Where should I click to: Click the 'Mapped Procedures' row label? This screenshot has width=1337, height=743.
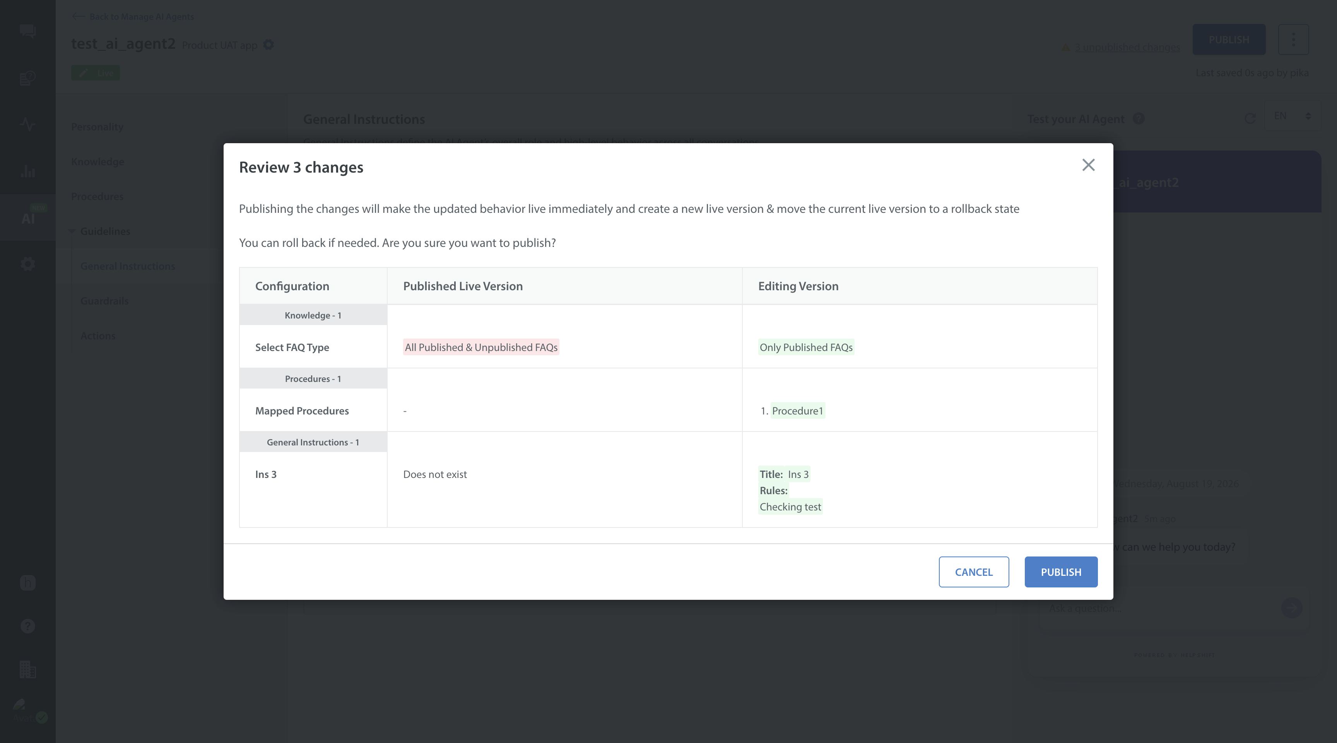(x=302, y=411)
